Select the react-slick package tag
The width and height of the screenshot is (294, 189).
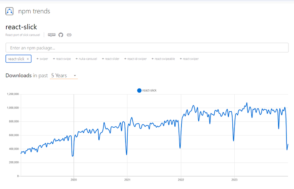16,59
